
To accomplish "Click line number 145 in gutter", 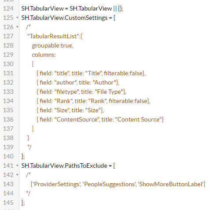I will point(8,203).
